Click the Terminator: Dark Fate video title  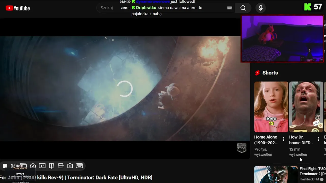(76, 177)
